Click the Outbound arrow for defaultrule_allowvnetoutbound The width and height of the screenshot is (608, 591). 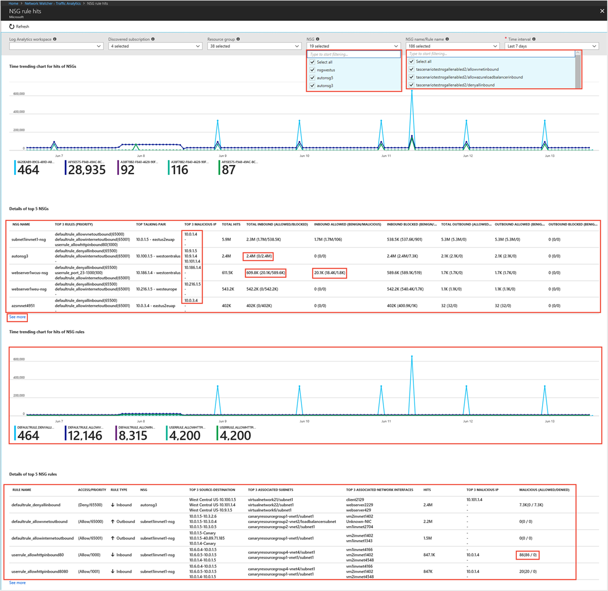(x=112, y=522)
